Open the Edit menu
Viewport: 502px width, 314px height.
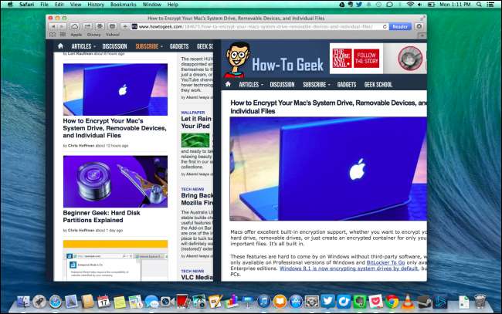tap(59, 5)
